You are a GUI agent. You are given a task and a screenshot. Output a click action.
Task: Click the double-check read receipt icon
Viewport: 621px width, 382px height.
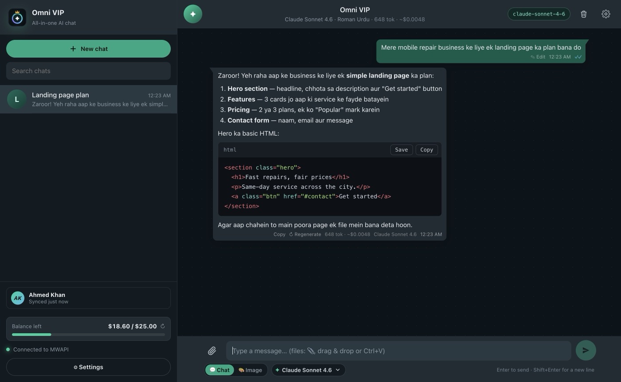point(578,57)
